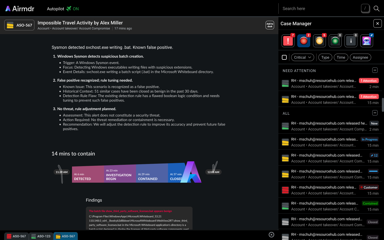The height and width of the screenshot is (240, 384).
Task: Click the Add to dock icon
Action: [x=270, y=25]
